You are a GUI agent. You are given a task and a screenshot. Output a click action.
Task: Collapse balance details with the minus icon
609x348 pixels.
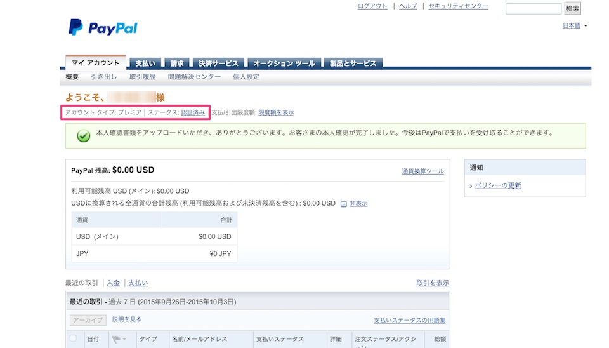click(x=344, y=204)
